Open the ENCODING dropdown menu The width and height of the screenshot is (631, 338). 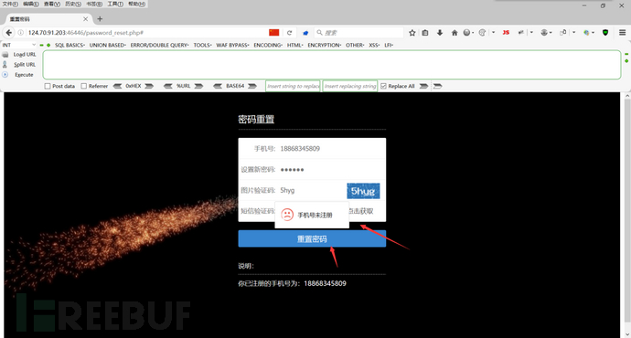click(268, 45)
